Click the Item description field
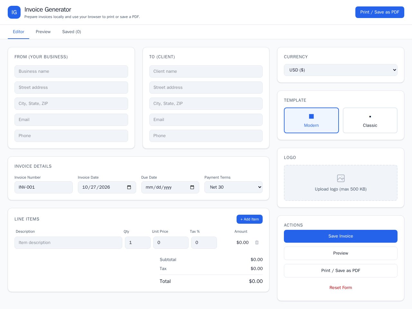412x309 pixels. tap(68, 243)
